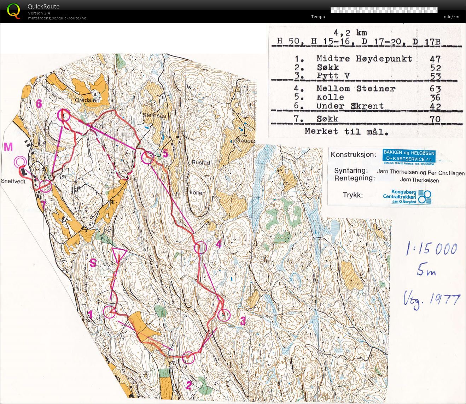Click the Pytt V control description row
The image size is (466, 404).
coord(368,76)
